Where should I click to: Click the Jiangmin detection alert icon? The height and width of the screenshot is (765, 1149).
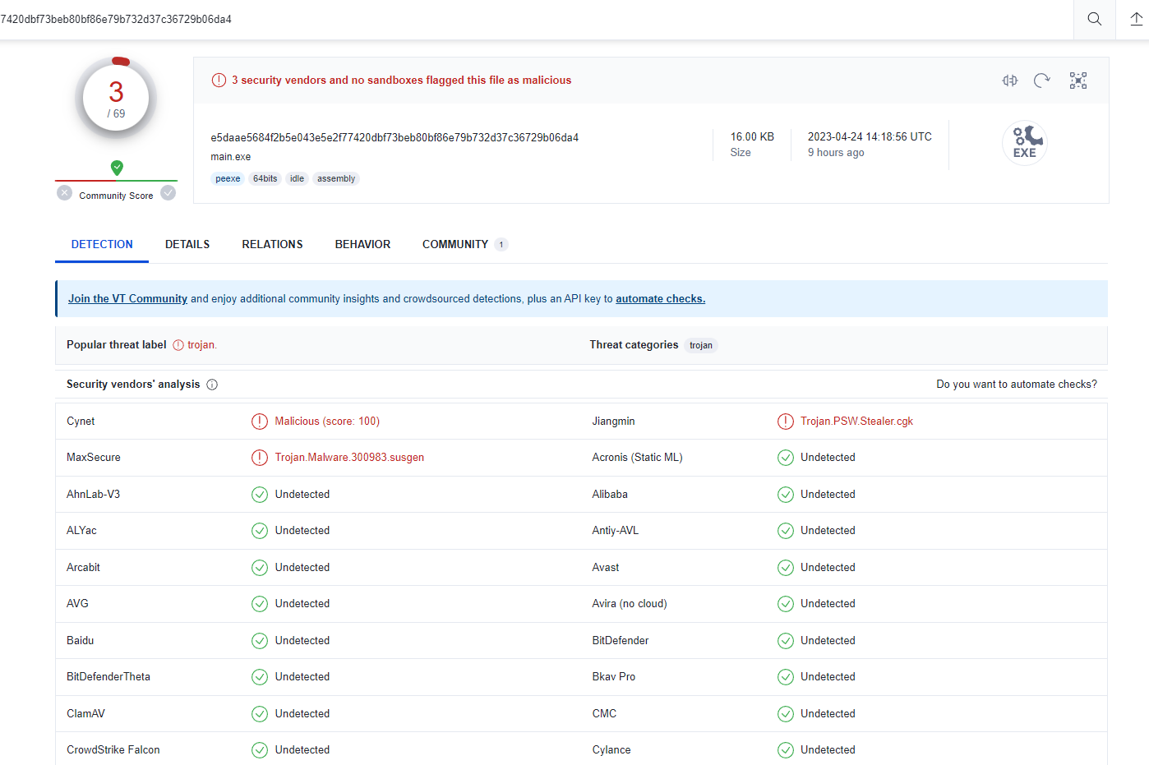pos(786,422)
